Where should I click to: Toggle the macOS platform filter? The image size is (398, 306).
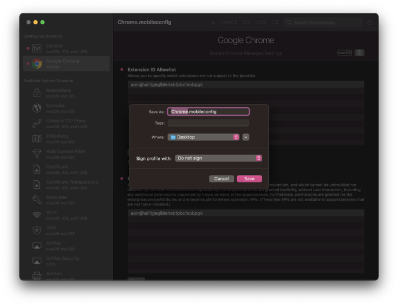[x=230, y=23]
